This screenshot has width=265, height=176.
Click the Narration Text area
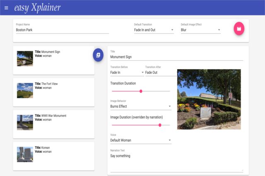coord(176,162)
